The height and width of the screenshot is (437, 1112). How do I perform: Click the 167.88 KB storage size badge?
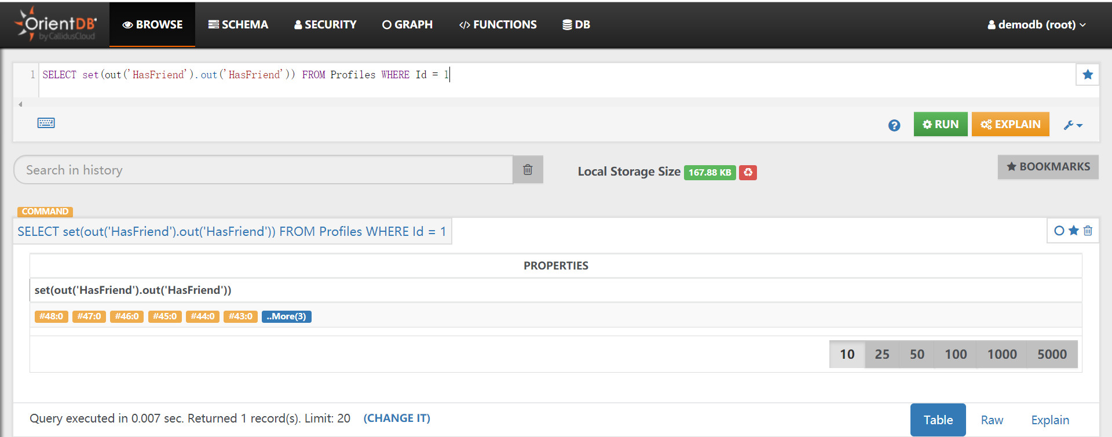point(709,172)
